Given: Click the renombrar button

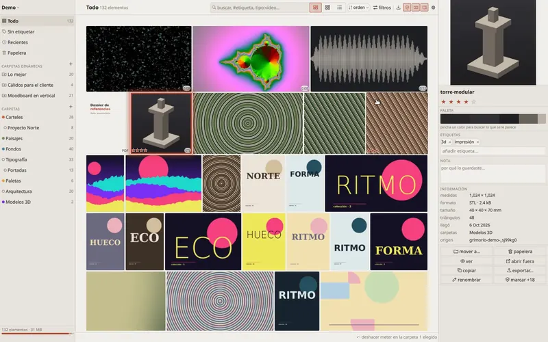Looking at the screenshot, I should pyautogui.click(x=466, y=280).
